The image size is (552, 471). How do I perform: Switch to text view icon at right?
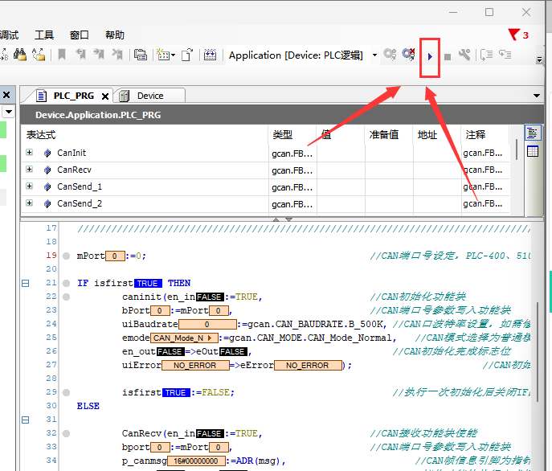coord(532,133)
